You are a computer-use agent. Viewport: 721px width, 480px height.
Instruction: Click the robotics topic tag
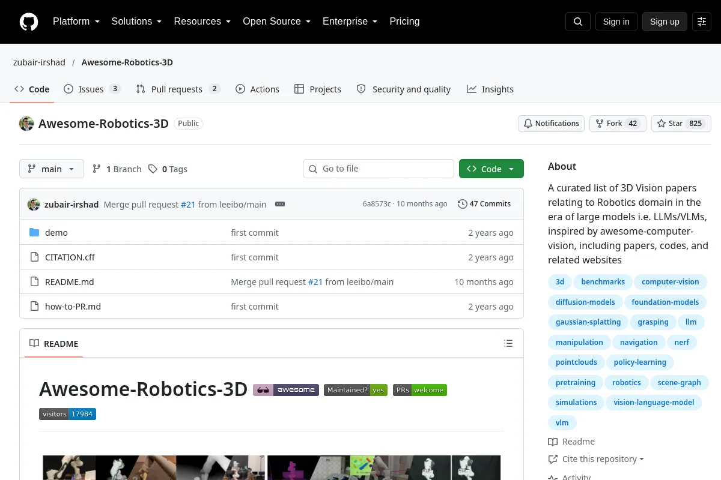point(627,383)
